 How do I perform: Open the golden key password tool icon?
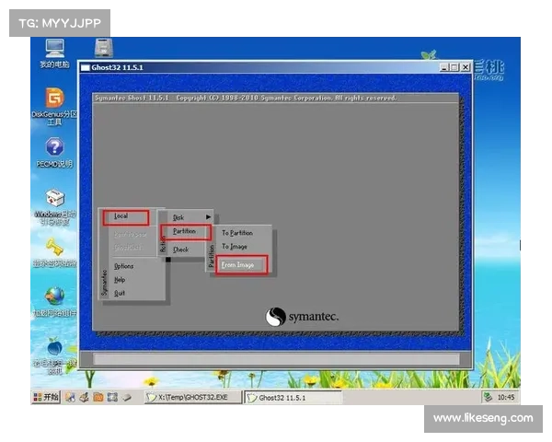[x=54, y=247]
